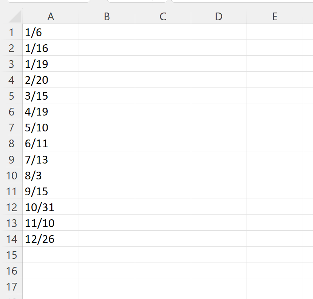Click the empty cell B1
313x299 pixels.
[x=107, y=32]
